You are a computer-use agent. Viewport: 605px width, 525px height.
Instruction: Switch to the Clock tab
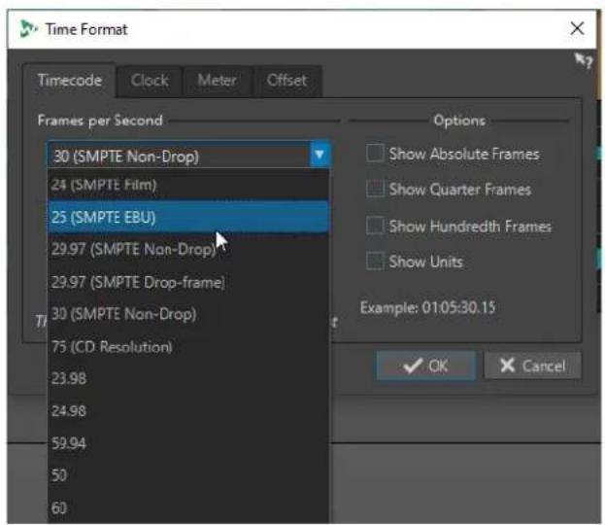(150, 81)
